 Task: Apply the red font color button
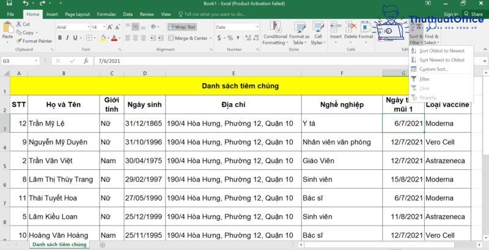(x=114, y=38)
